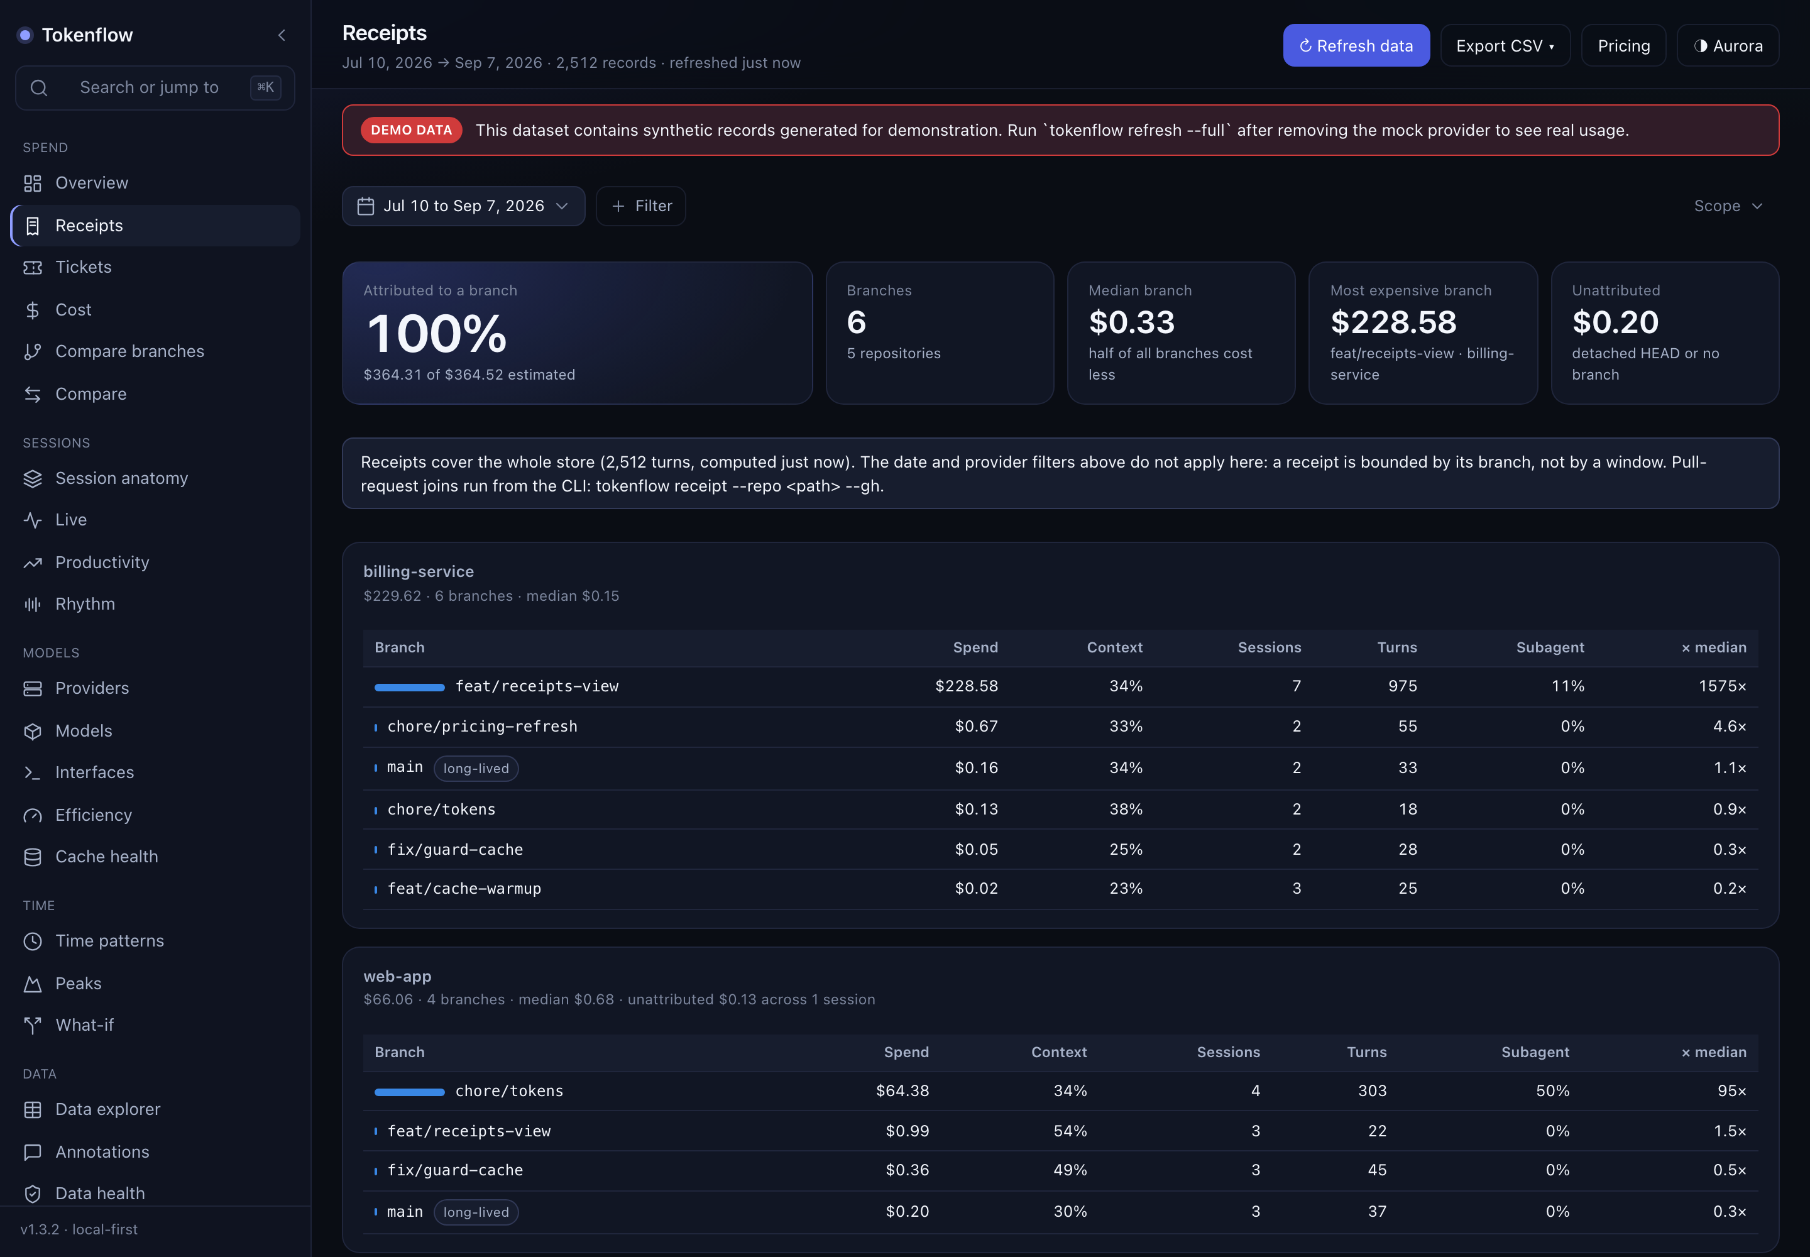Open the Jul 10 to Sep 7, 2026 dropdown
Viewport: 1810px width, 1257px height.
[x=463, y=206]
